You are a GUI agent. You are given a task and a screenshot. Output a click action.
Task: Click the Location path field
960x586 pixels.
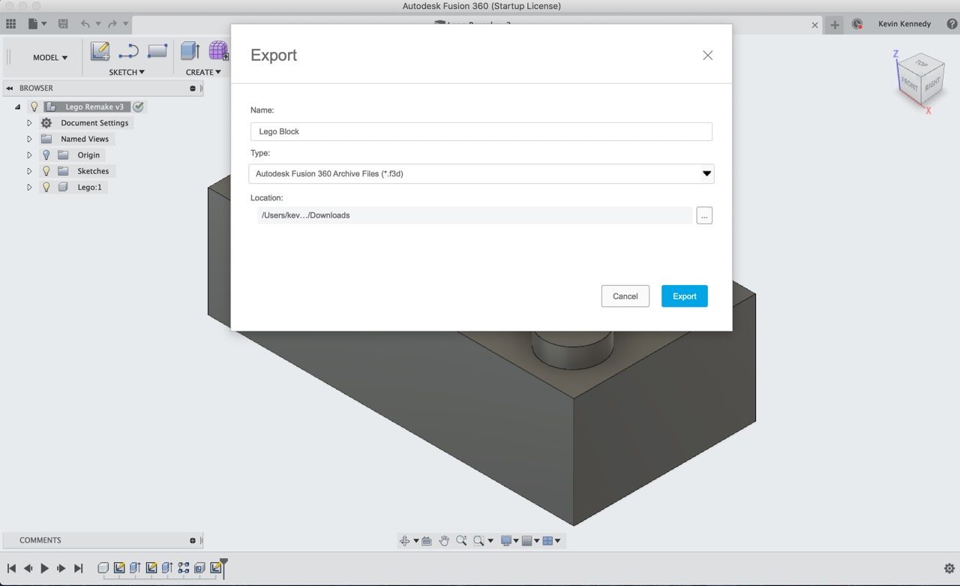pos(473,215)
